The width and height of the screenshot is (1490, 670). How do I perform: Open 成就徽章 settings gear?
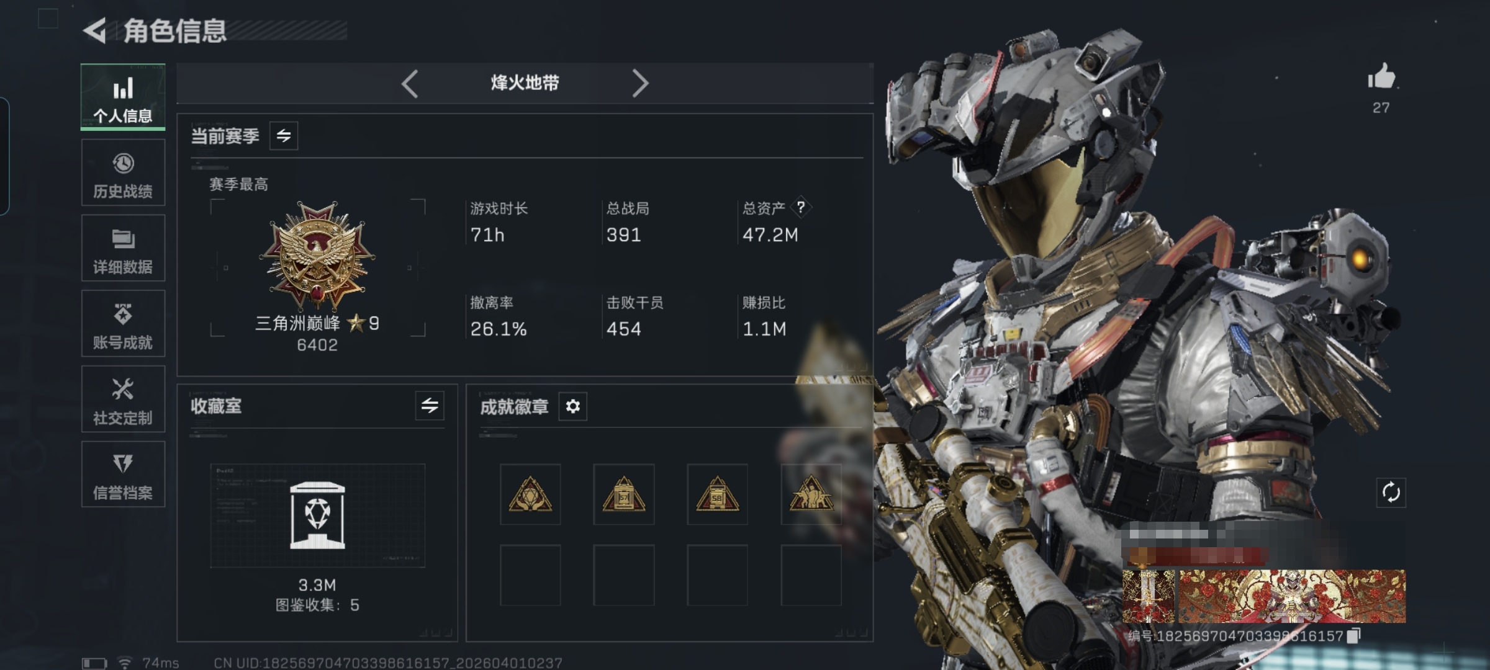pyautogui.click(x=572, y=406)
